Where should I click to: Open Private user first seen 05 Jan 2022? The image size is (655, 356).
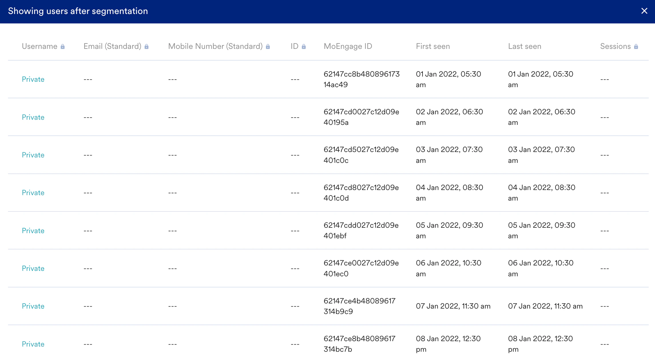[x=33, y=231]
